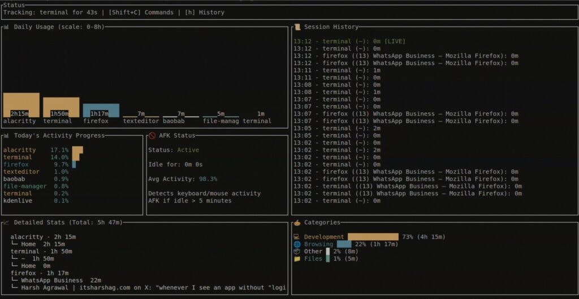Click the Session History scroll icon
The width and height of the screenshot is (579, 299).
coord(296,27)
